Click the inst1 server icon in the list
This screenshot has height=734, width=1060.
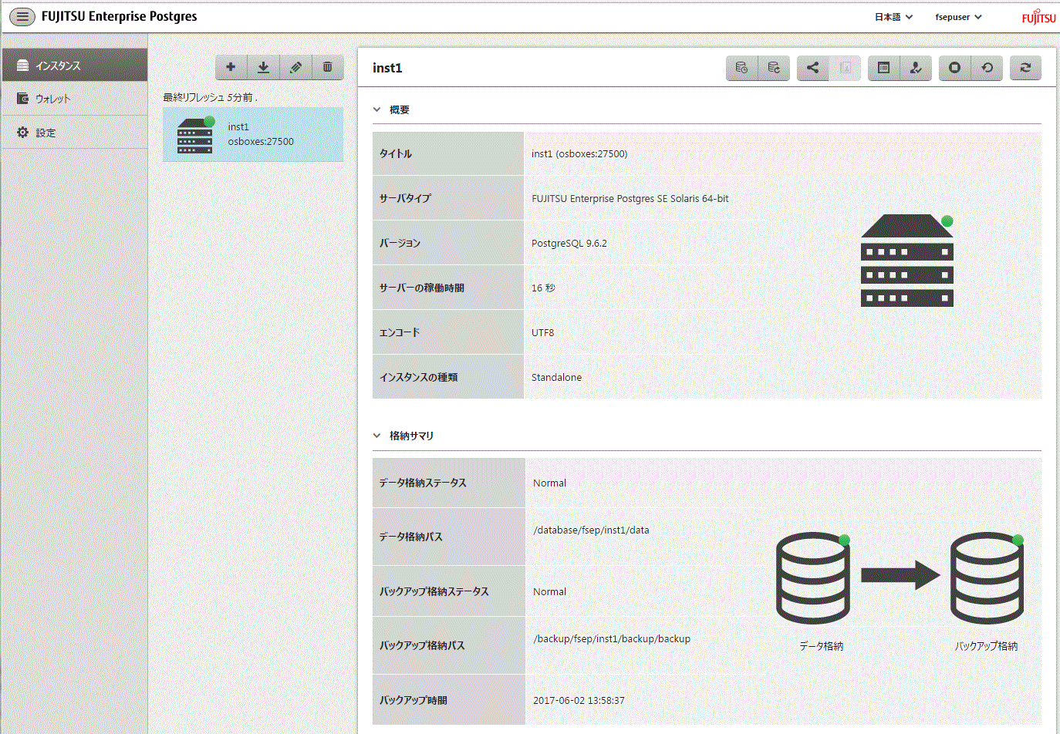coord(195,135)
